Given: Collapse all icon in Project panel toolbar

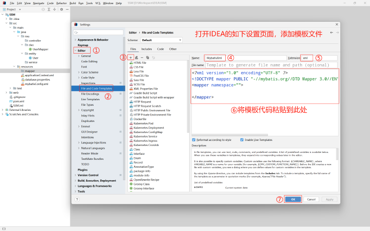Looking at the screenshot, I should [55, 9].
